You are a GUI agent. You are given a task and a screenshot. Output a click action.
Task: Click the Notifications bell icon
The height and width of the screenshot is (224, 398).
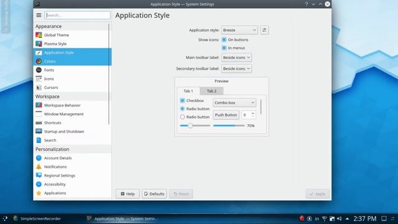click(39, 167)
